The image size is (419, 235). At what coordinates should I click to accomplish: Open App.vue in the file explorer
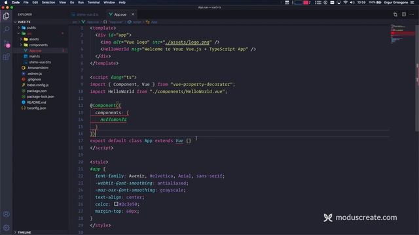(41, 51)
